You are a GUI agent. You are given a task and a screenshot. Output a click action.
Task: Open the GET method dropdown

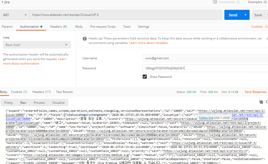[x=15, y=15]
